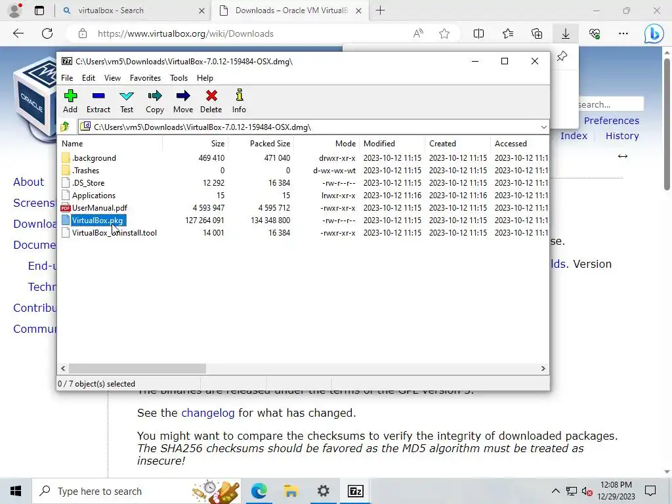672x504 pixels.
Task: Click the Preferences link on the webpage
Action: 611,121
